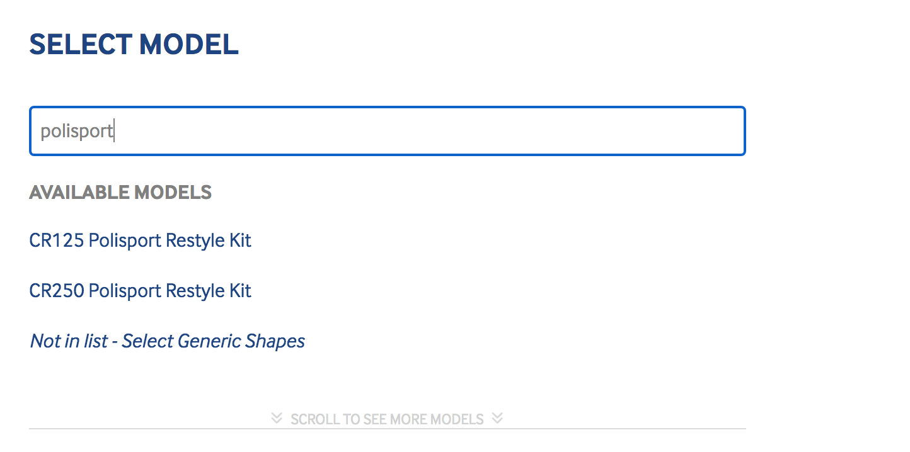Select CR250 Polisport Restyle Kit model
The height and width of the screenshot is (452, 910).
point(140,291)
